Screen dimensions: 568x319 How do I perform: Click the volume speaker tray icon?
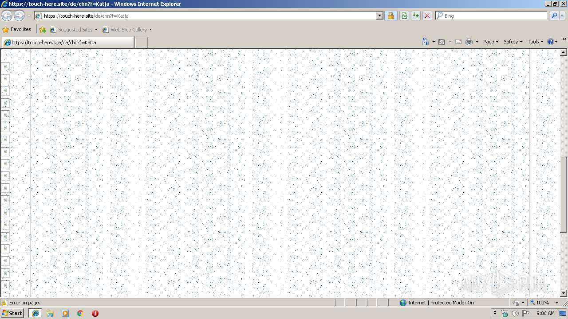pos(515,313)
